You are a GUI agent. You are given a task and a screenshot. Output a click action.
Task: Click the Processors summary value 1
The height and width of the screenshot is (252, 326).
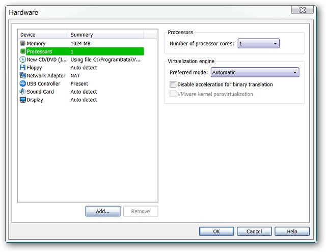click(x=72, y=51)
